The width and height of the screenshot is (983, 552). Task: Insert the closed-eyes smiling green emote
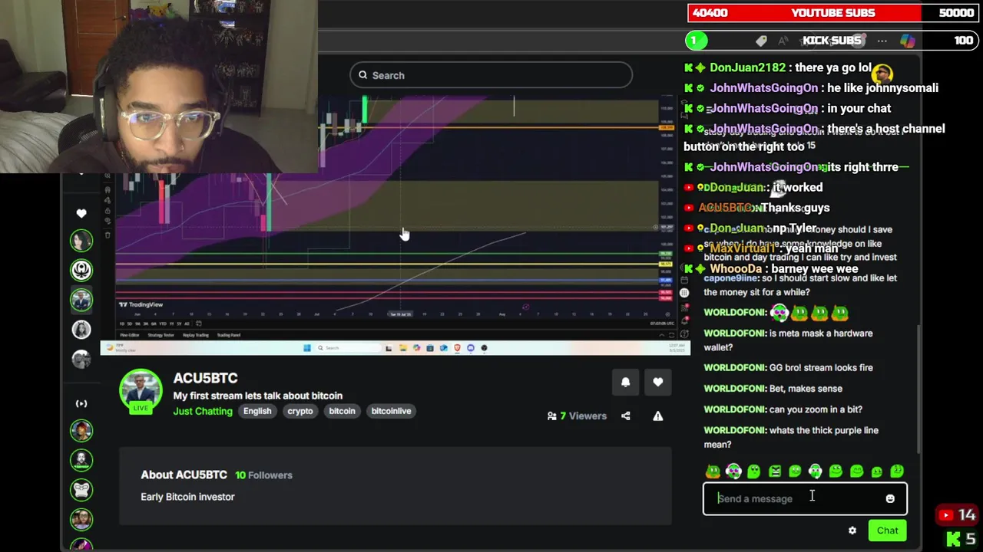856,472
